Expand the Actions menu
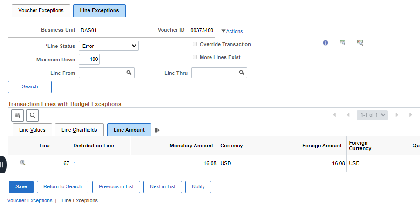The image size is (420, 206). click(232, 31)
